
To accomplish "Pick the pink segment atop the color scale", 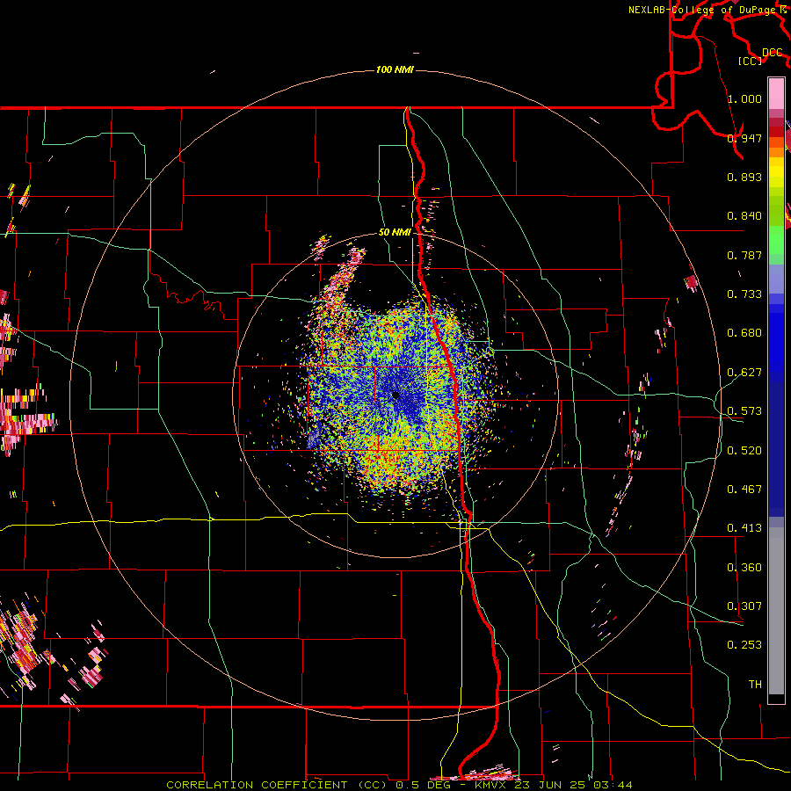I will click(x=776, y=93).
